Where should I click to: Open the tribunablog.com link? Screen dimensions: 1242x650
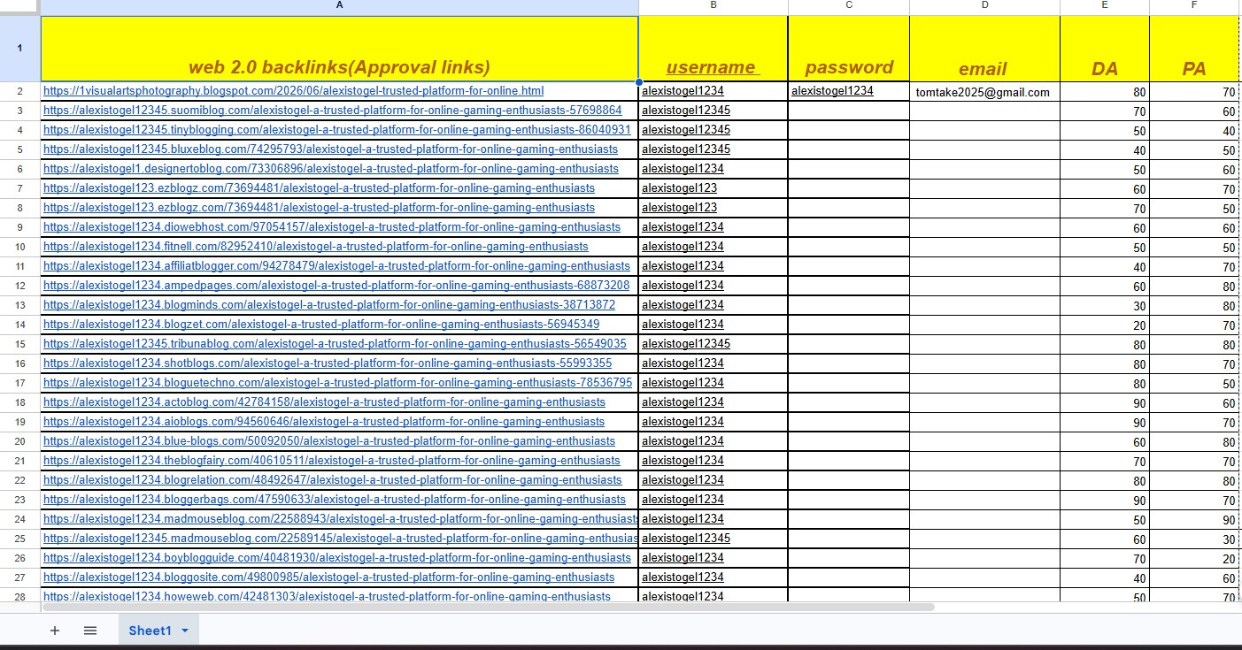(x=335, y=344)
